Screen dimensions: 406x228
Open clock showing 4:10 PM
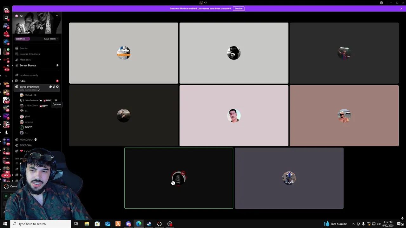pos(388,224)
